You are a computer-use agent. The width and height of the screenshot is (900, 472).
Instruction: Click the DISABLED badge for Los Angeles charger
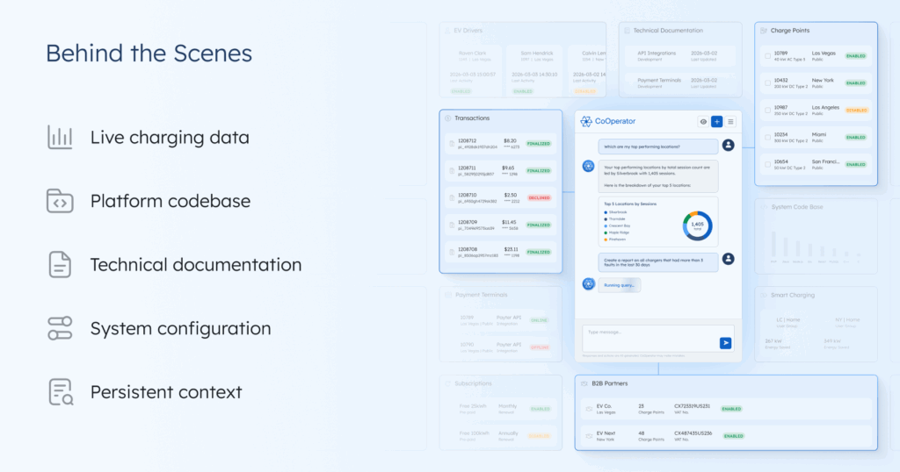[856, 111]
